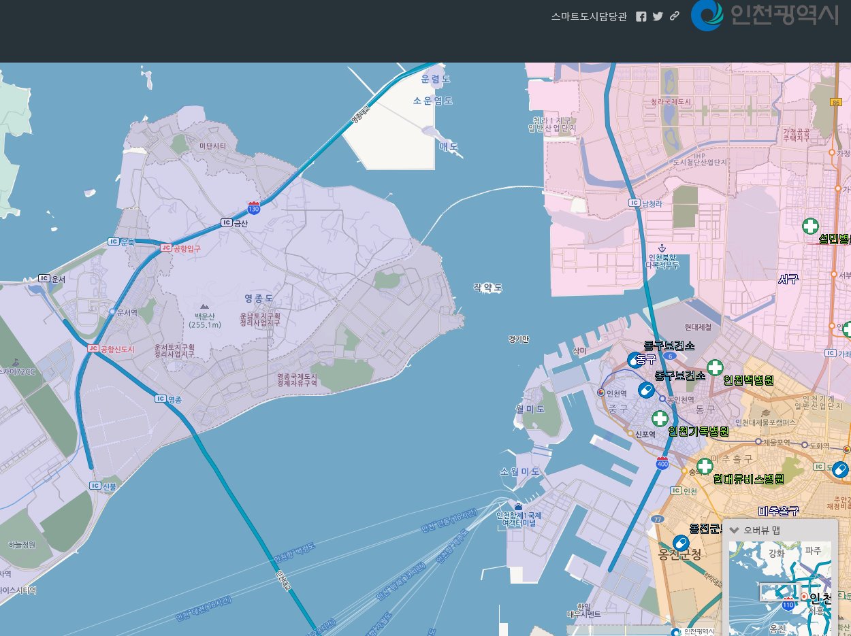Click the pill marker beside the 동구 label

click(635, 360)
